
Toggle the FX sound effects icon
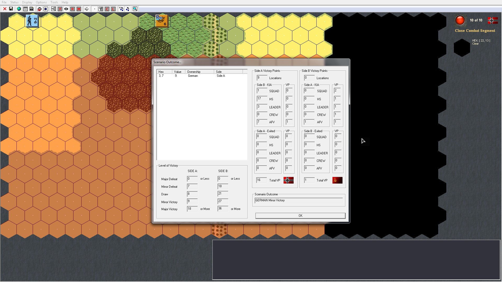[x=121, y=9]
